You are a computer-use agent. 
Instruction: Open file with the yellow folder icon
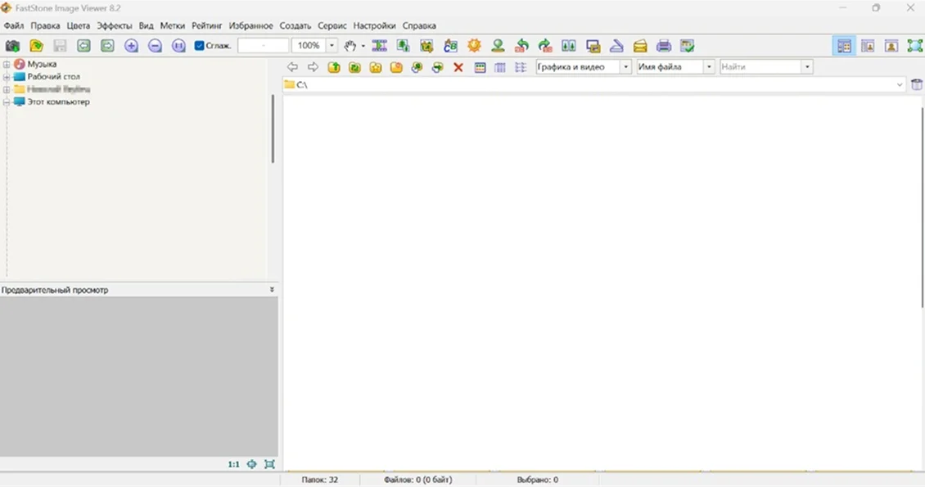click(36, 45)
